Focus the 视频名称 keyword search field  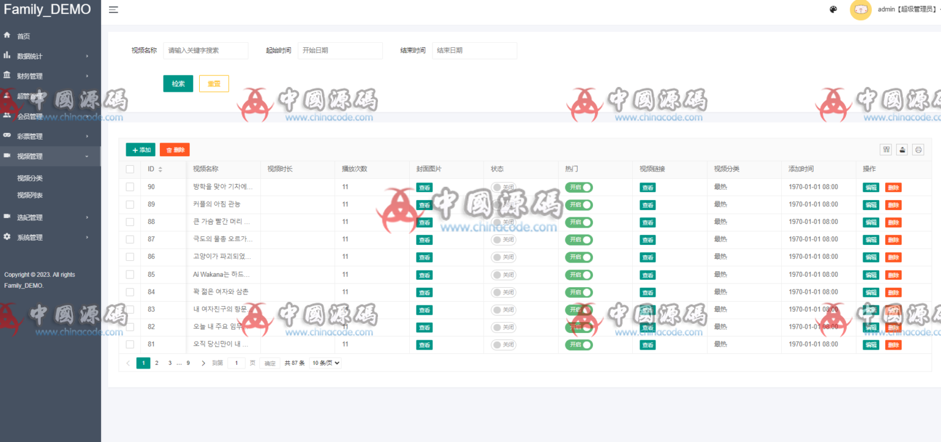point(206,50)
